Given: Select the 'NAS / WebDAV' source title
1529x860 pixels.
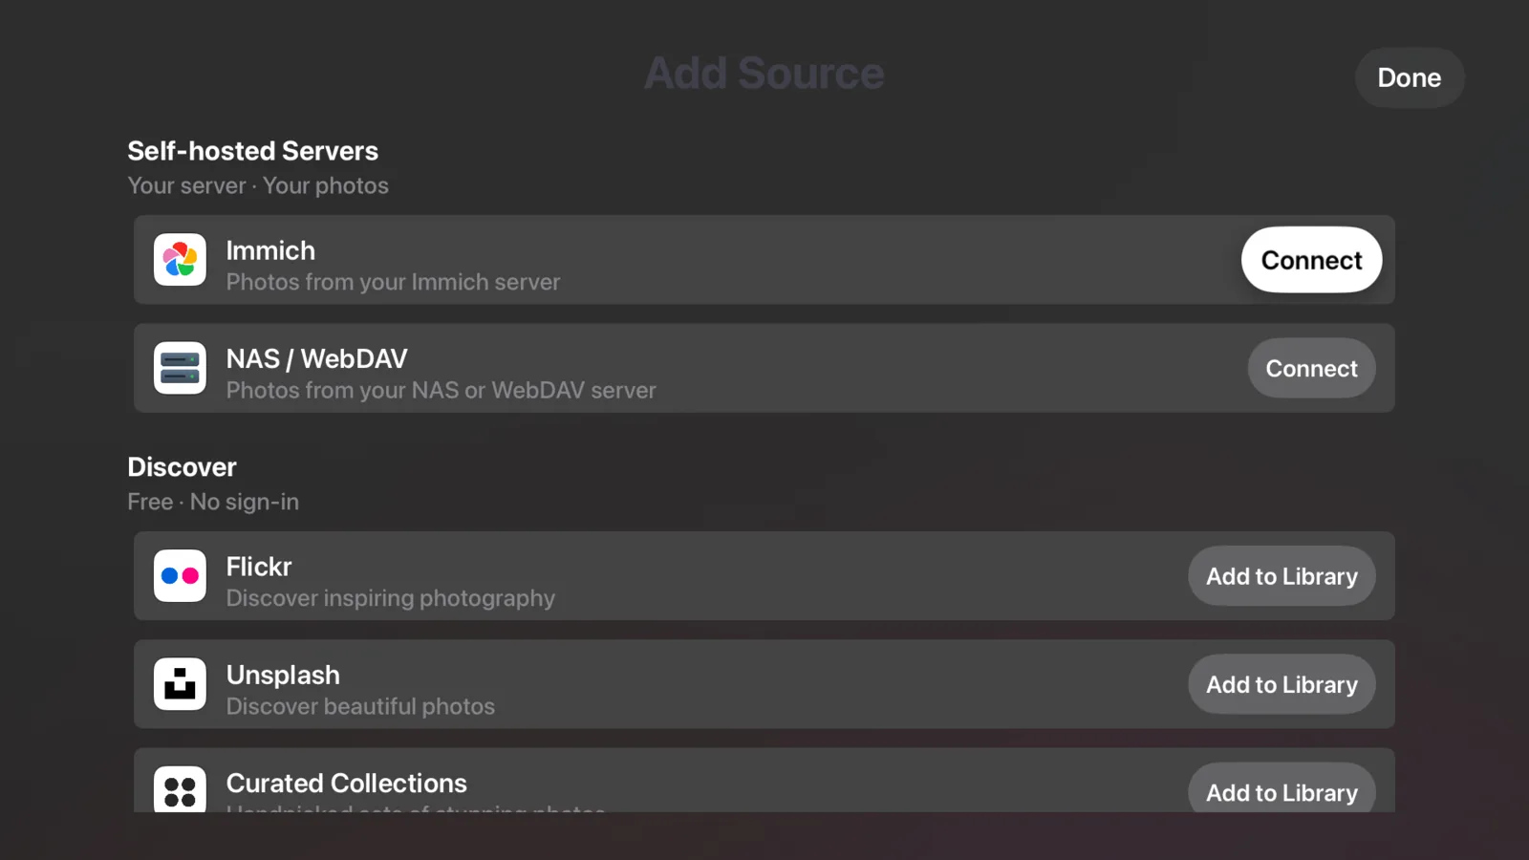Looking at the screenshot, I should pyautogui.click(x=316, y=358).
